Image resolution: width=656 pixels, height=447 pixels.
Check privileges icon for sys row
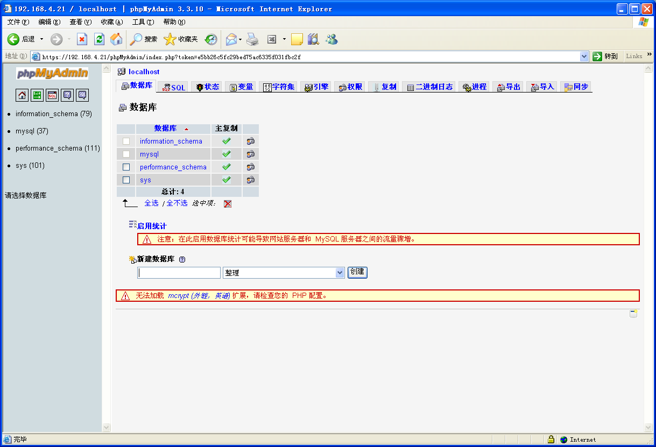(251, 180)
